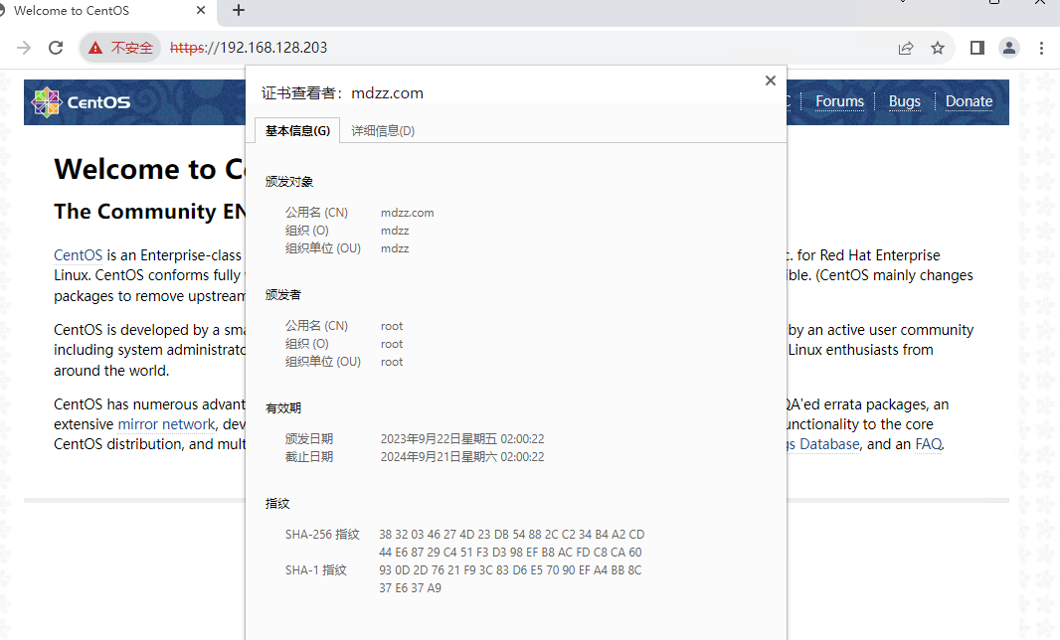
Task: Click the 颁发日期 label
Action: 309,438
